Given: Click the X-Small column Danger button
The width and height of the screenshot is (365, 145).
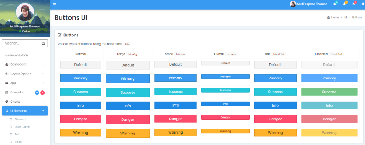Looking at the screenshot, I should (x=225, y=118).
